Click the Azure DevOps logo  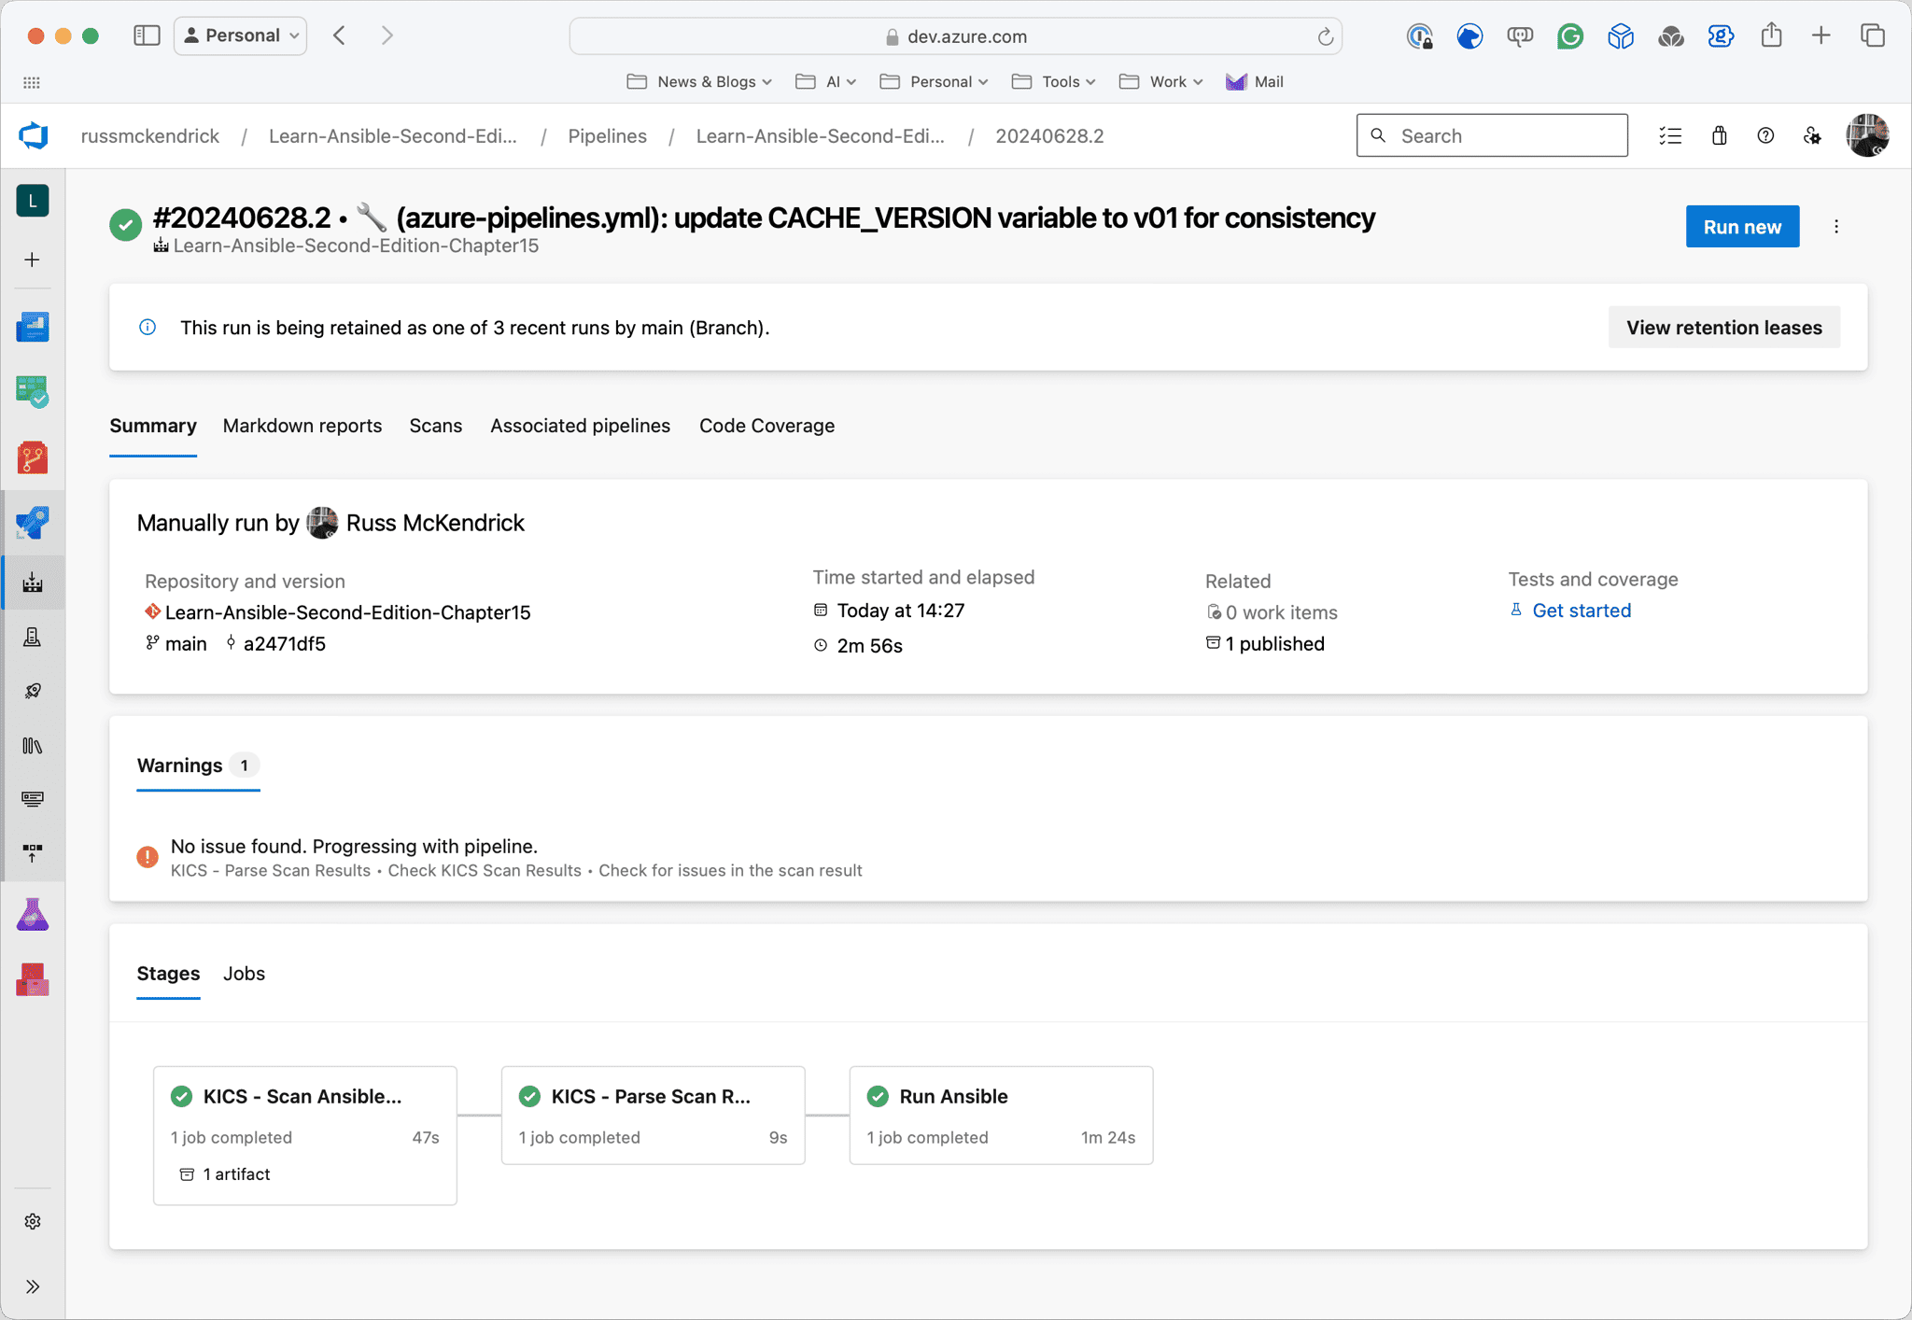point(34,136)
